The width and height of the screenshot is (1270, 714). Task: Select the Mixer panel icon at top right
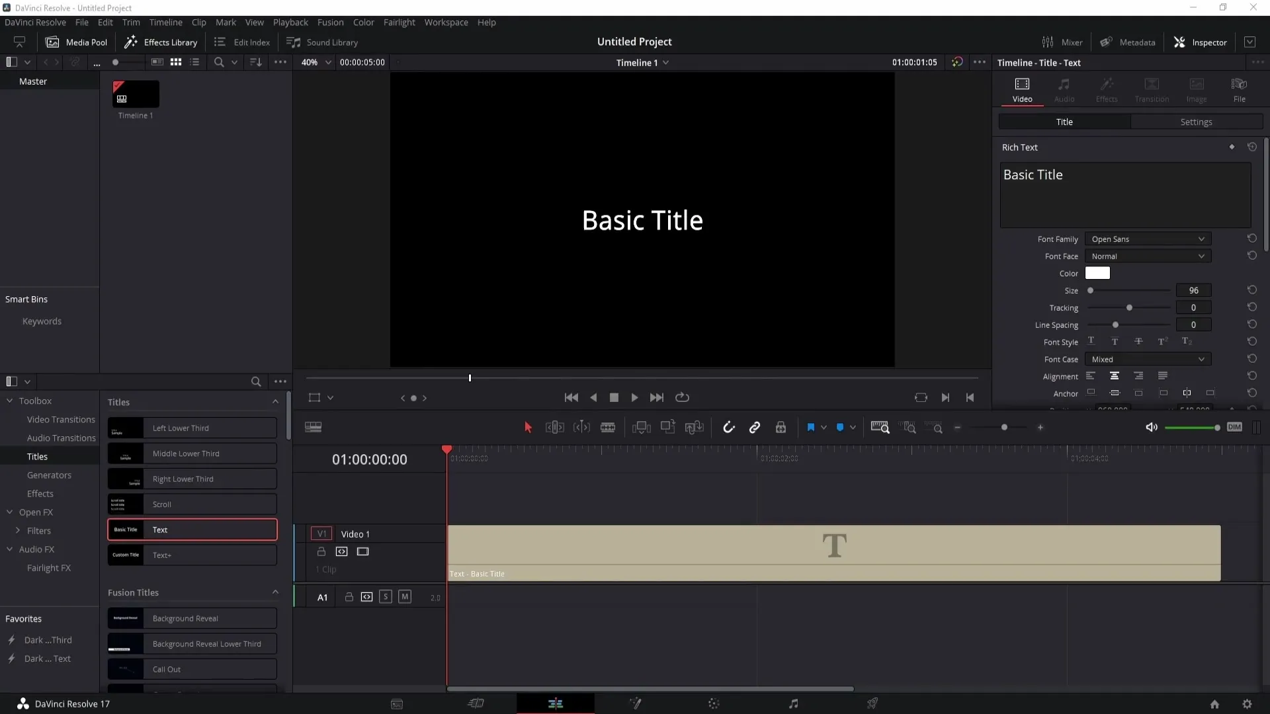1048,42
